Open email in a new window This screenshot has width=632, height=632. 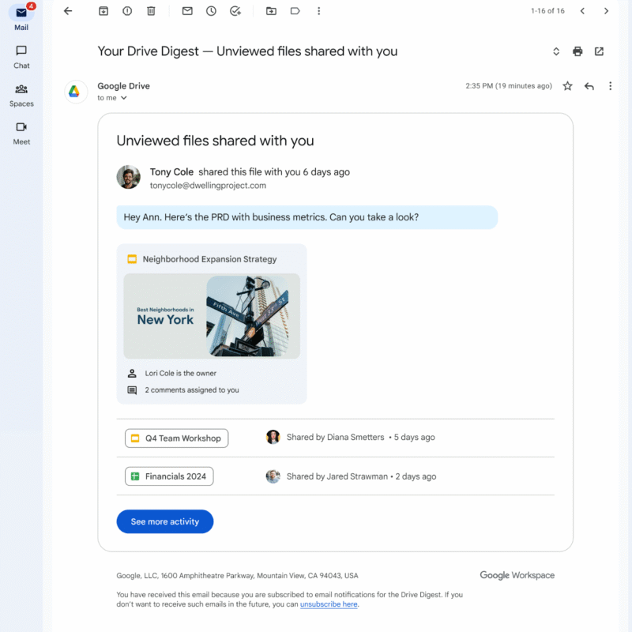tap(600, 51)
